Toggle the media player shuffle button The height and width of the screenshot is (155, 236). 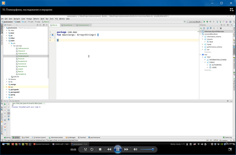coord(86,149)
